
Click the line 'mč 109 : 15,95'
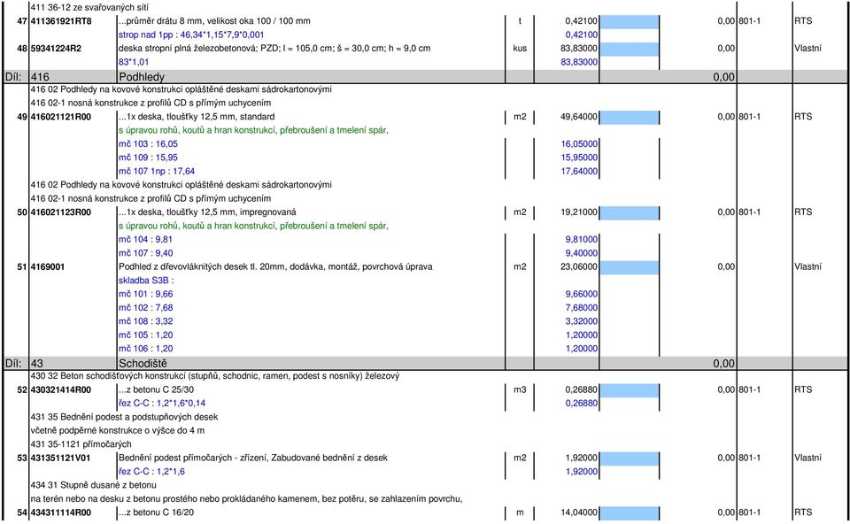(148, 158)
